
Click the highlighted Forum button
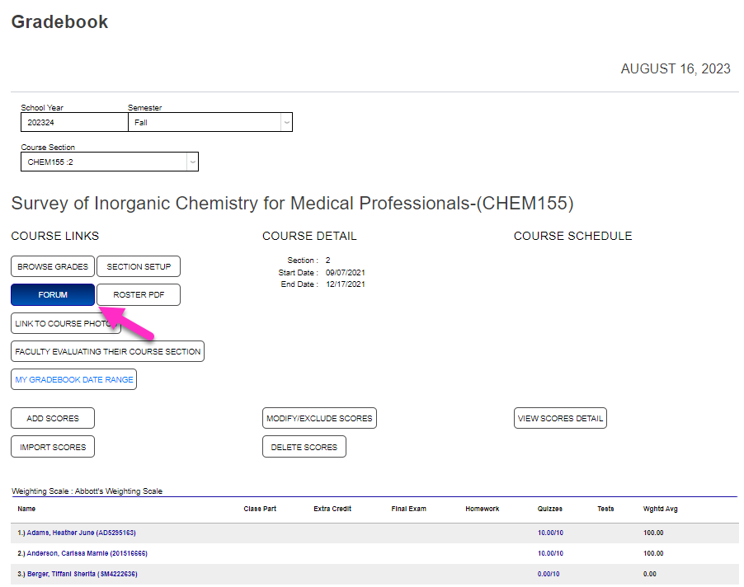[x=52, y=294]
